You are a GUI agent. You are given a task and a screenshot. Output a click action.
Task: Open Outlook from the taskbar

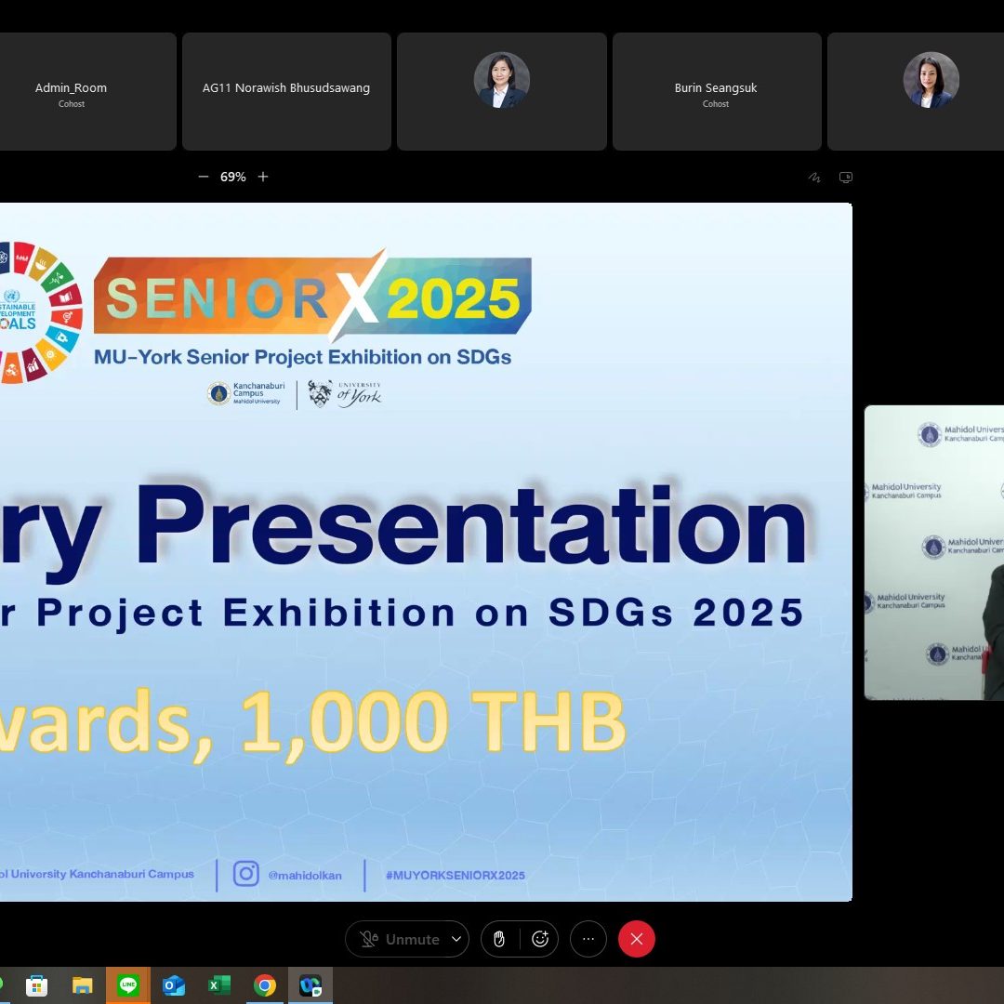coord(174,985)
